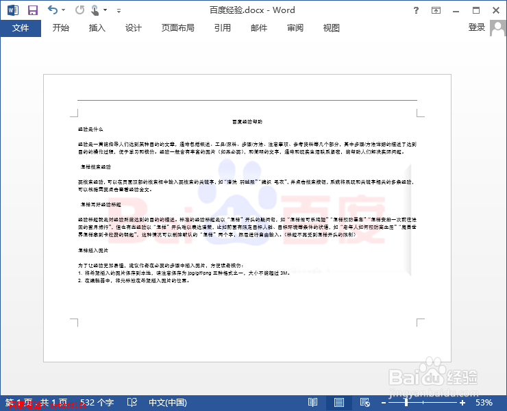Click heading '怎样插入图片' in document
Viewport: 507px width, 411px height.
(x=93, y=251)
